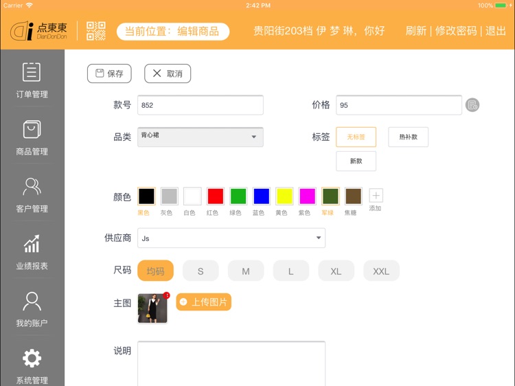
Task: Open the QR code icon in header
Action: (96, 31)
